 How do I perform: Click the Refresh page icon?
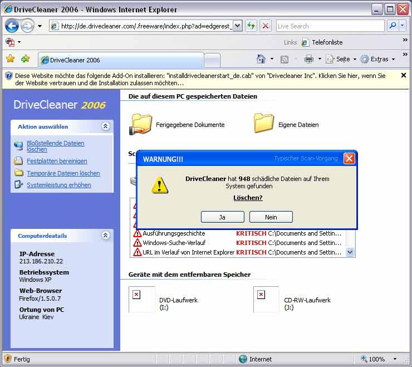(251, 26)
